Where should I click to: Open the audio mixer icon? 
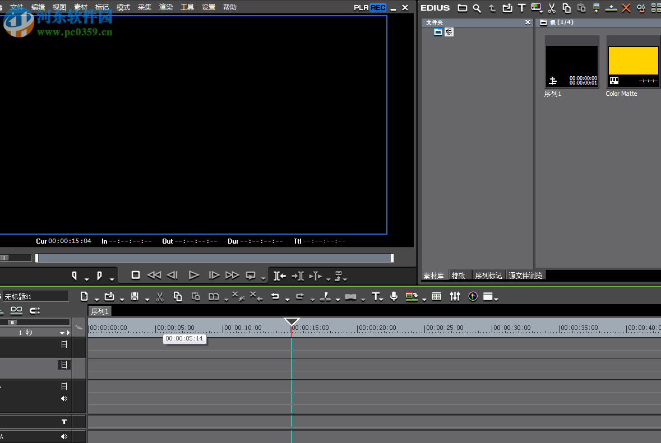(x=455, y=296)
